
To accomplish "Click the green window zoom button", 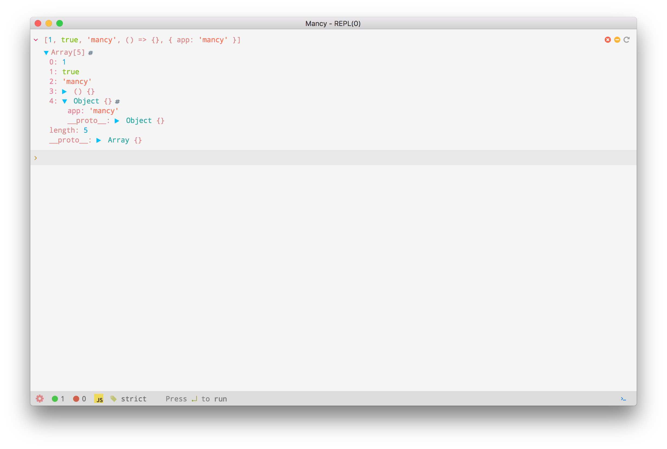I will [60, 23].
